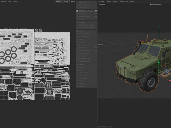Image resolution: width=171 pixels, height=128 pixels.
Task: Open the View menu in viewport
Action: tap(103, 1)
